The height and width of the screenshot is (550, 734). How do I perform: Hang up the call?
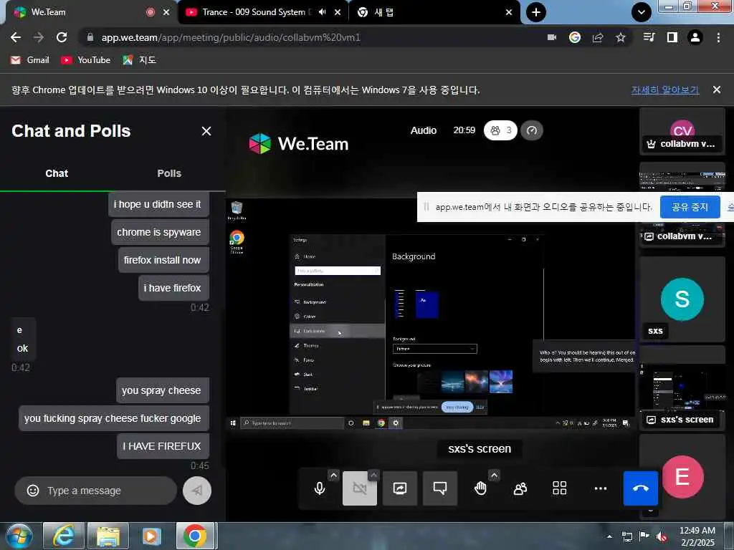(x=640, y=488)
